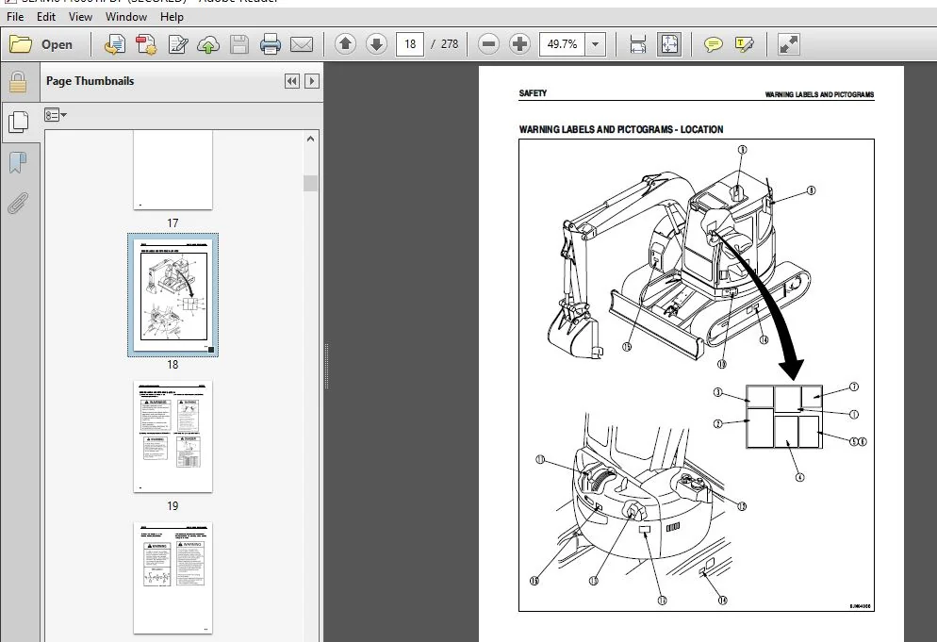Screen dimensions: 937x642
Task: Click the thumbnails panel scrollbar thumb
Action: [310, 183]
